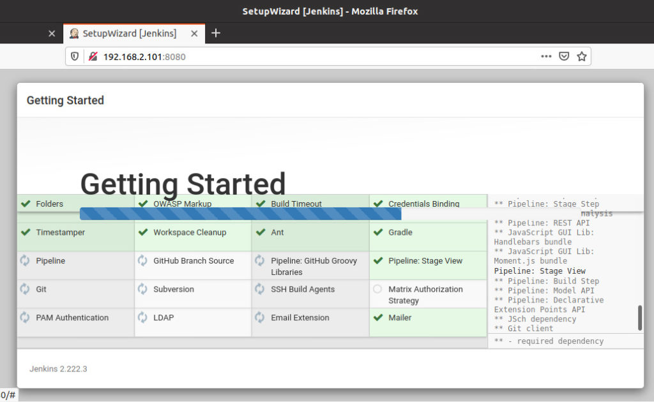Click the checkmark next to Workspace Cleanup
654x402 pixels.
coord(143,232)
